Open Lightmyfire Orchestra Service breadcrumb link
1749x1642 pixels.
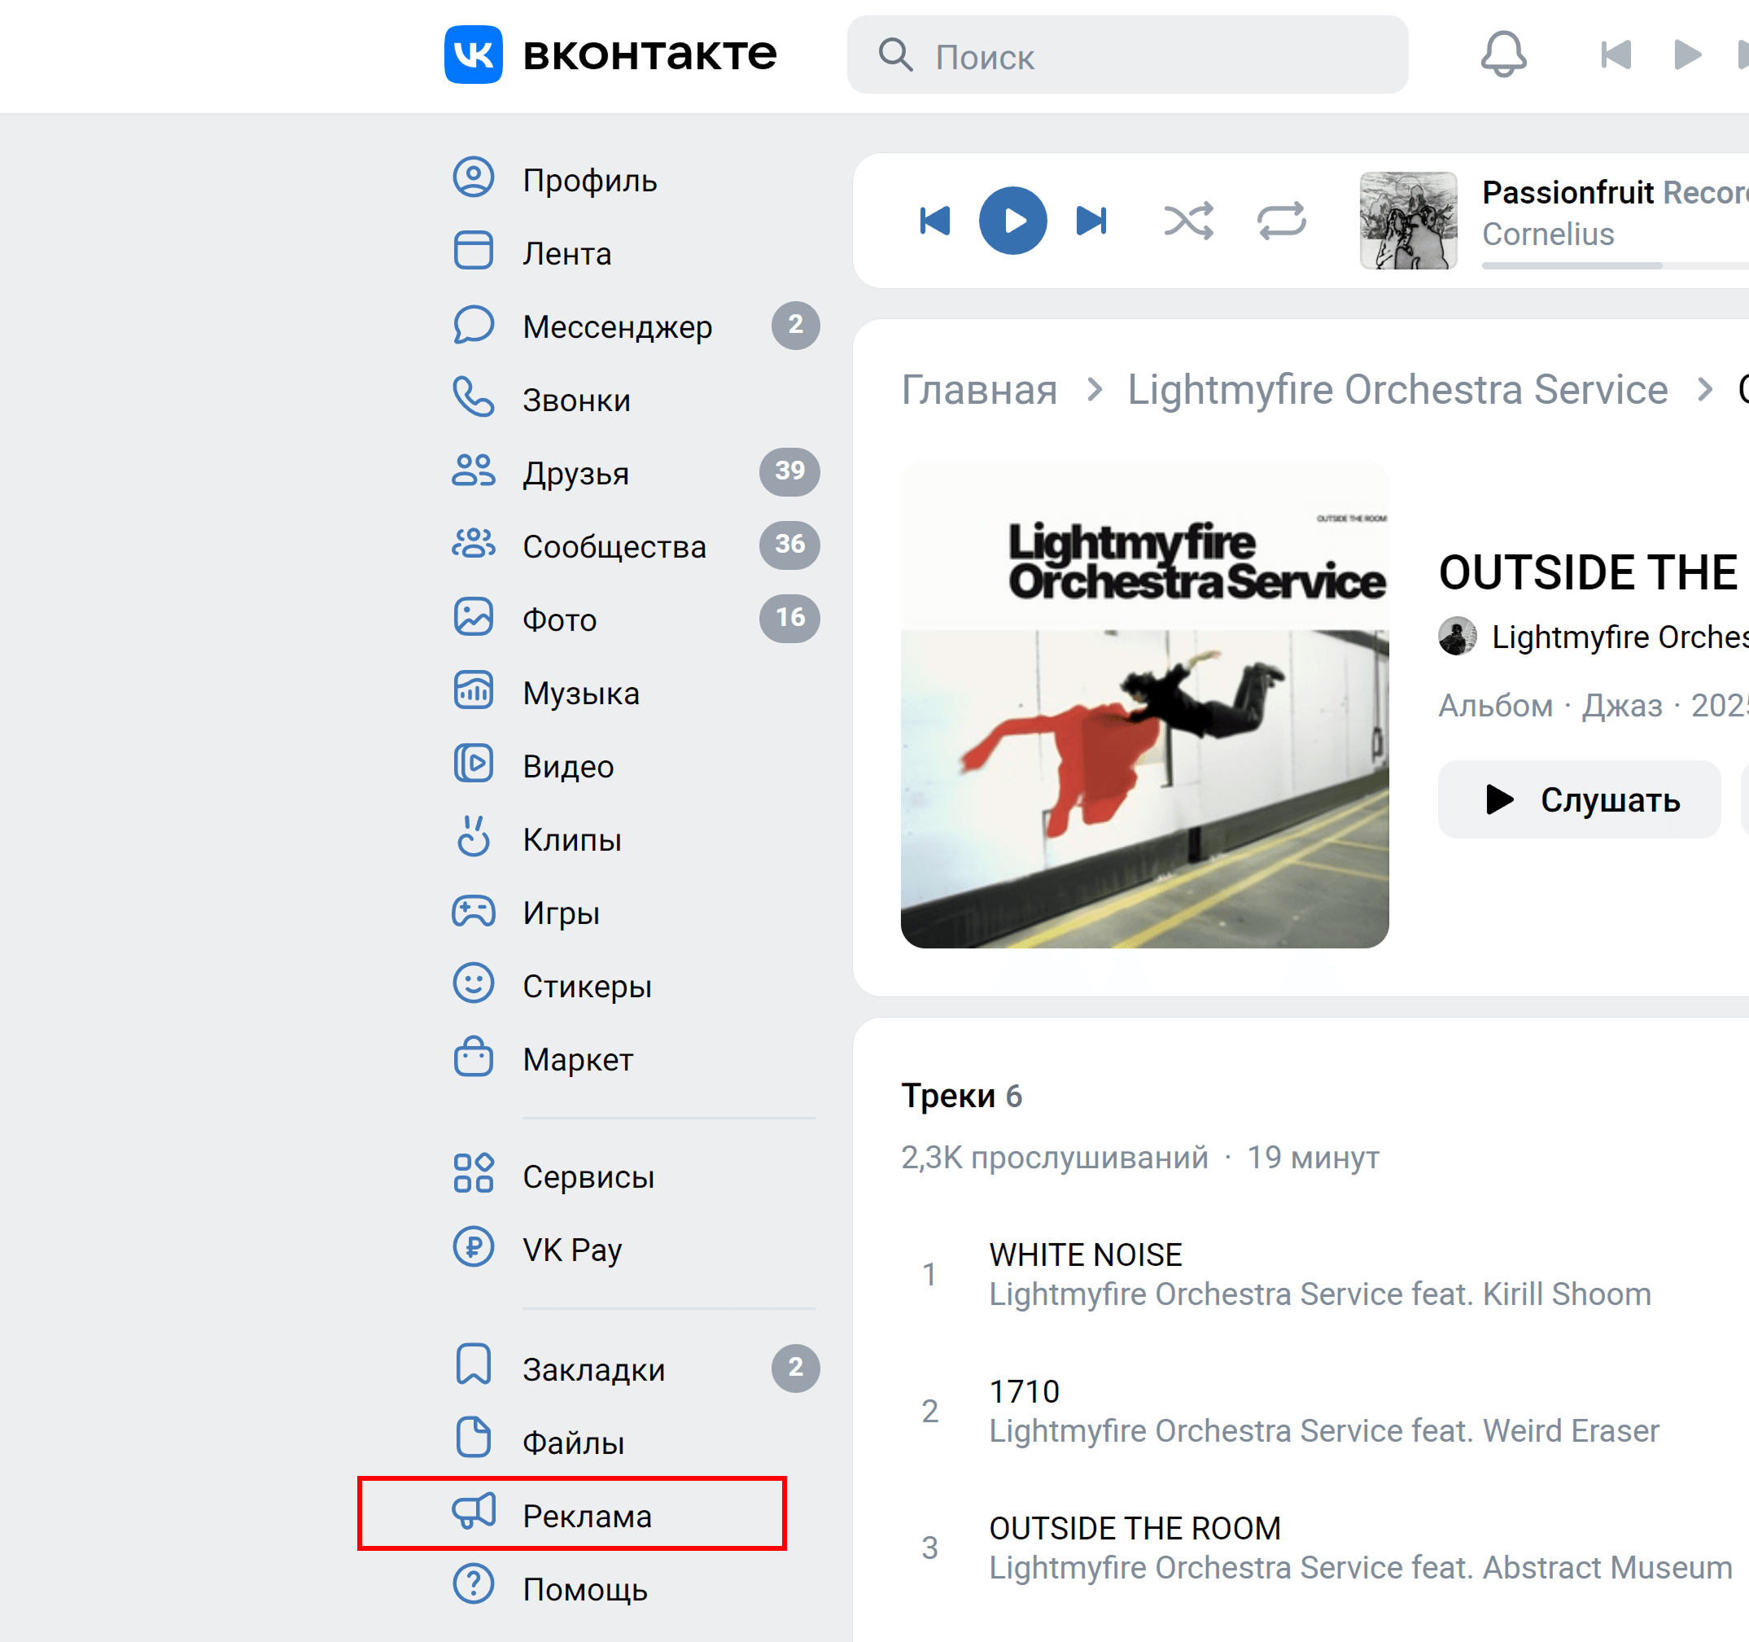click(1397, 389)
